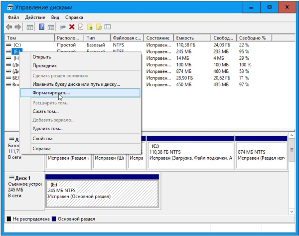The image size is (299, 236).
Task: Click the drive icon next to (C:) volume
Action: pyautogui.click(x=8, y=45)
